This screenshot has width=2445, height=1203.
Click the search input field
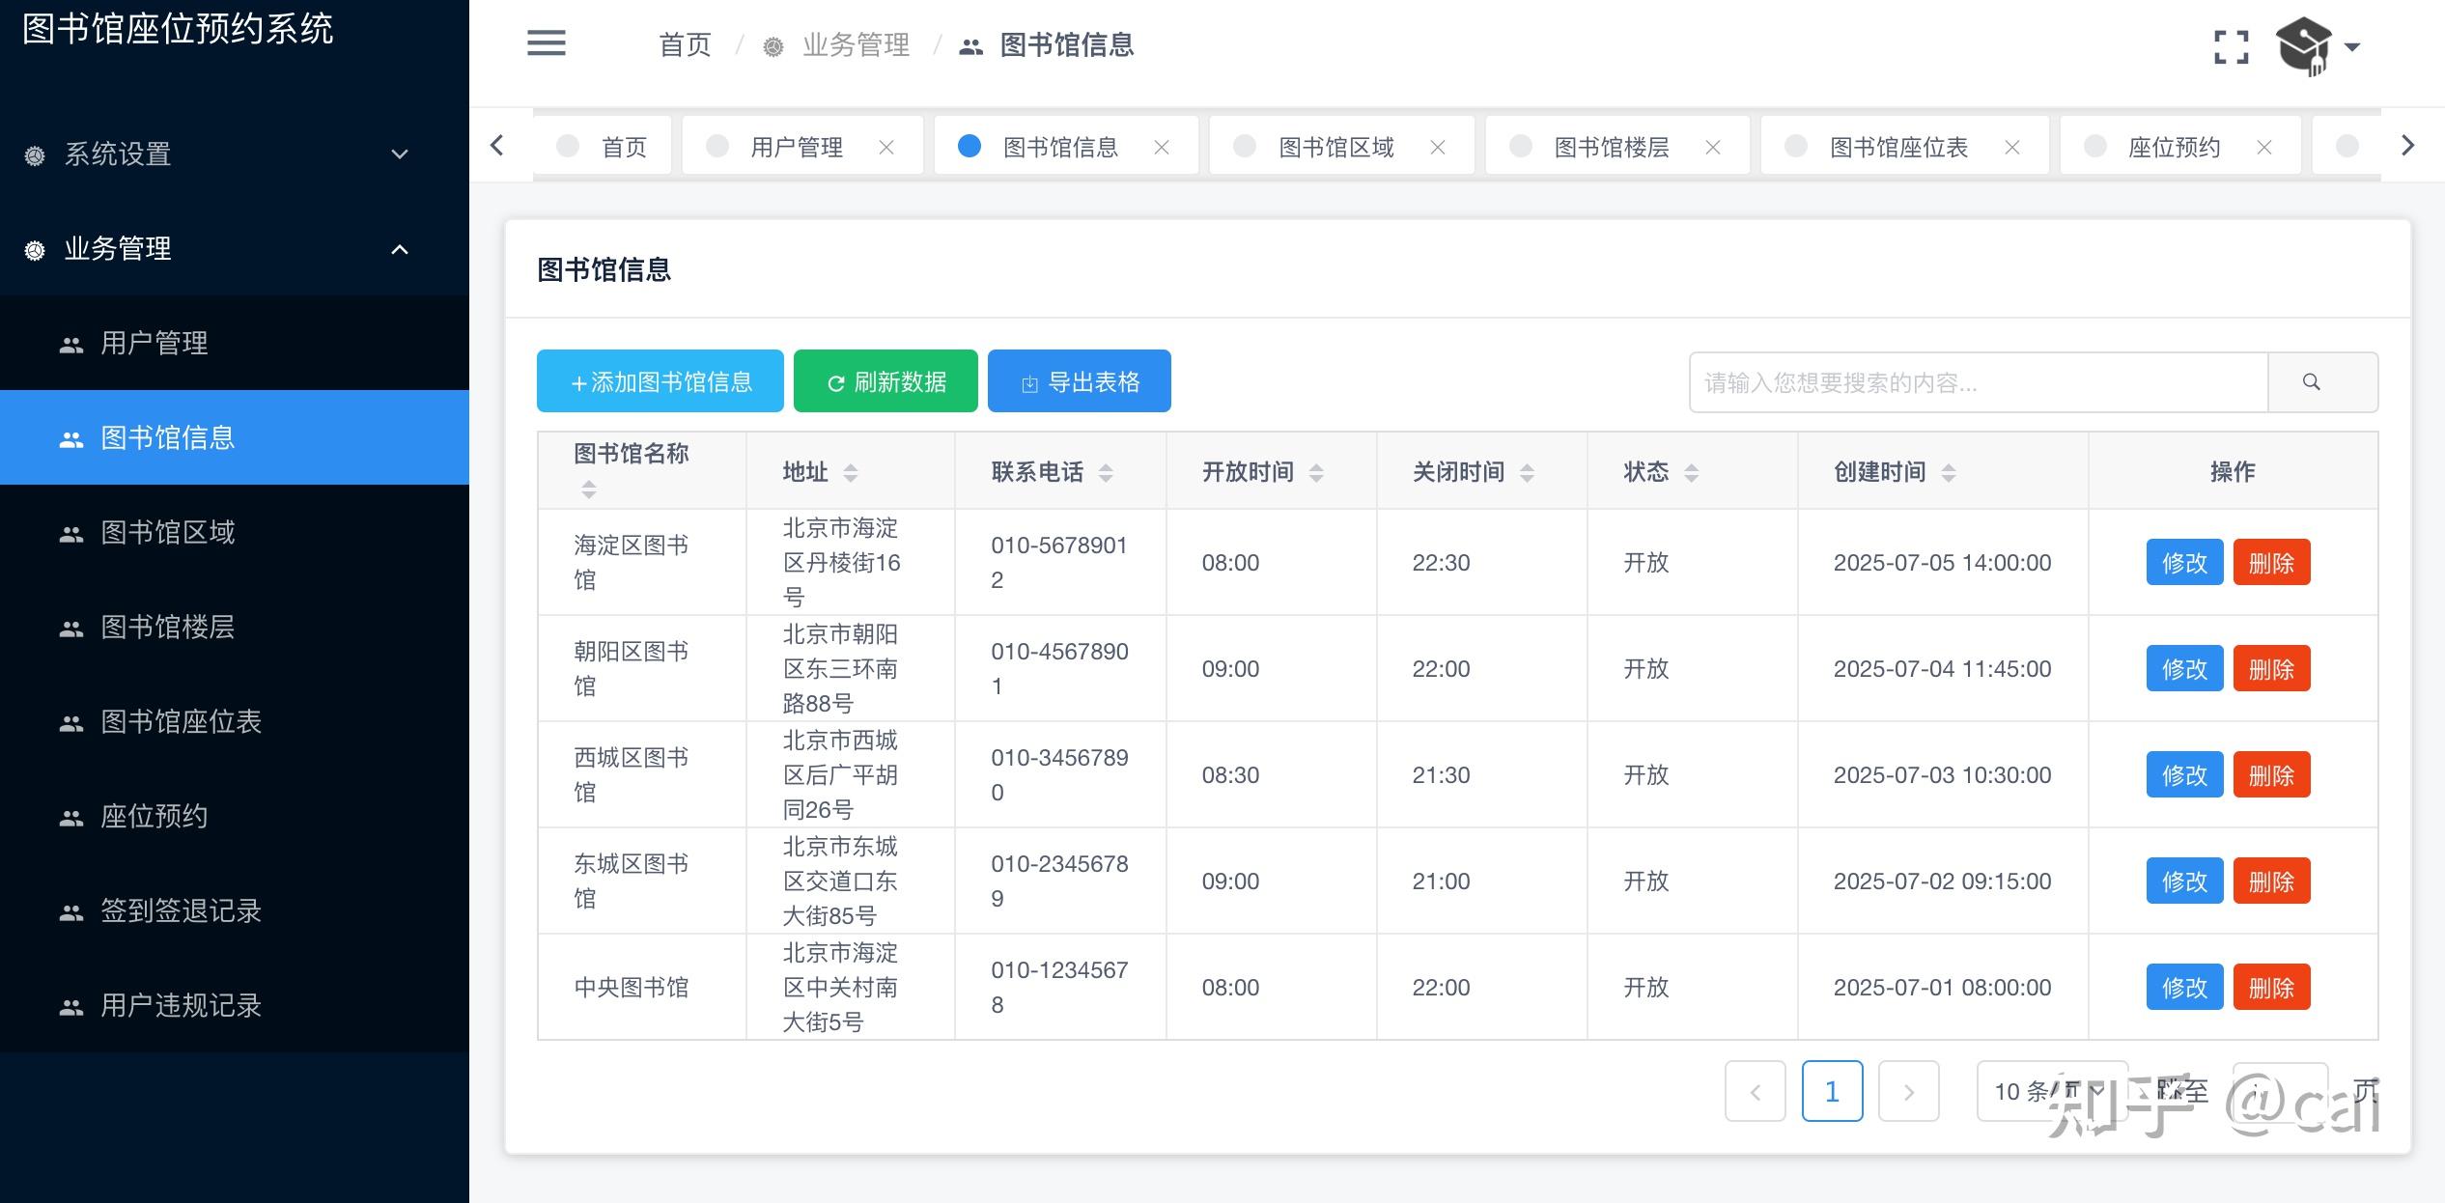(x=1970, y=381)
